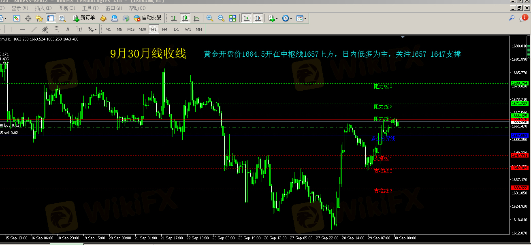Click the New Order (新订单) button

pos(84,18)
